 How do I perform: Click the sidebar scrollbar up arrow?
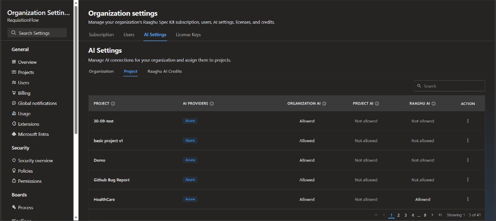tap(76, 2)
